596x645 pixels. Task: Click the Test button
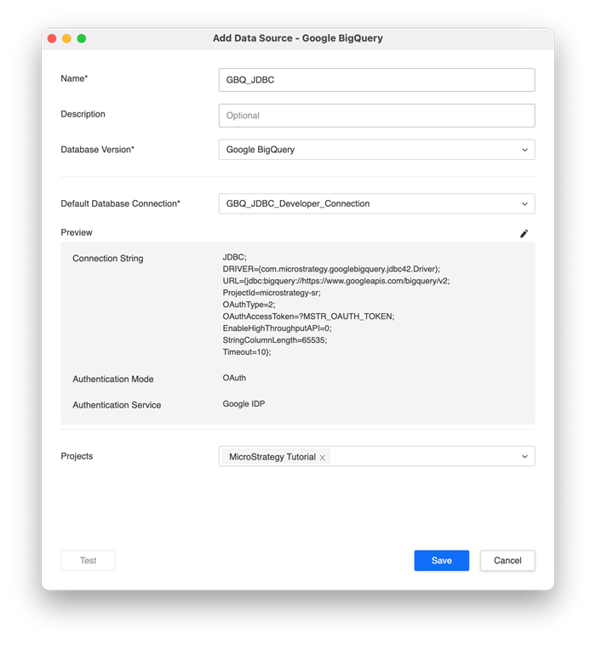89,561
